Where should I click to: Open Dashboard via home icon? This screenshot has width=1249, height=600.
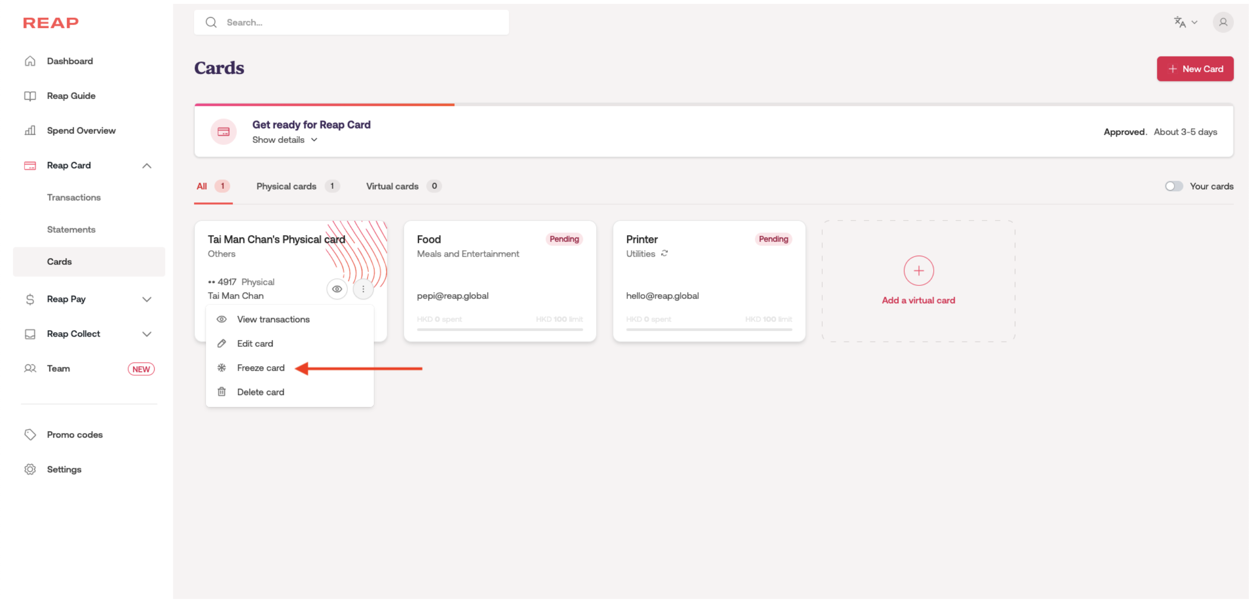[30, 61]
